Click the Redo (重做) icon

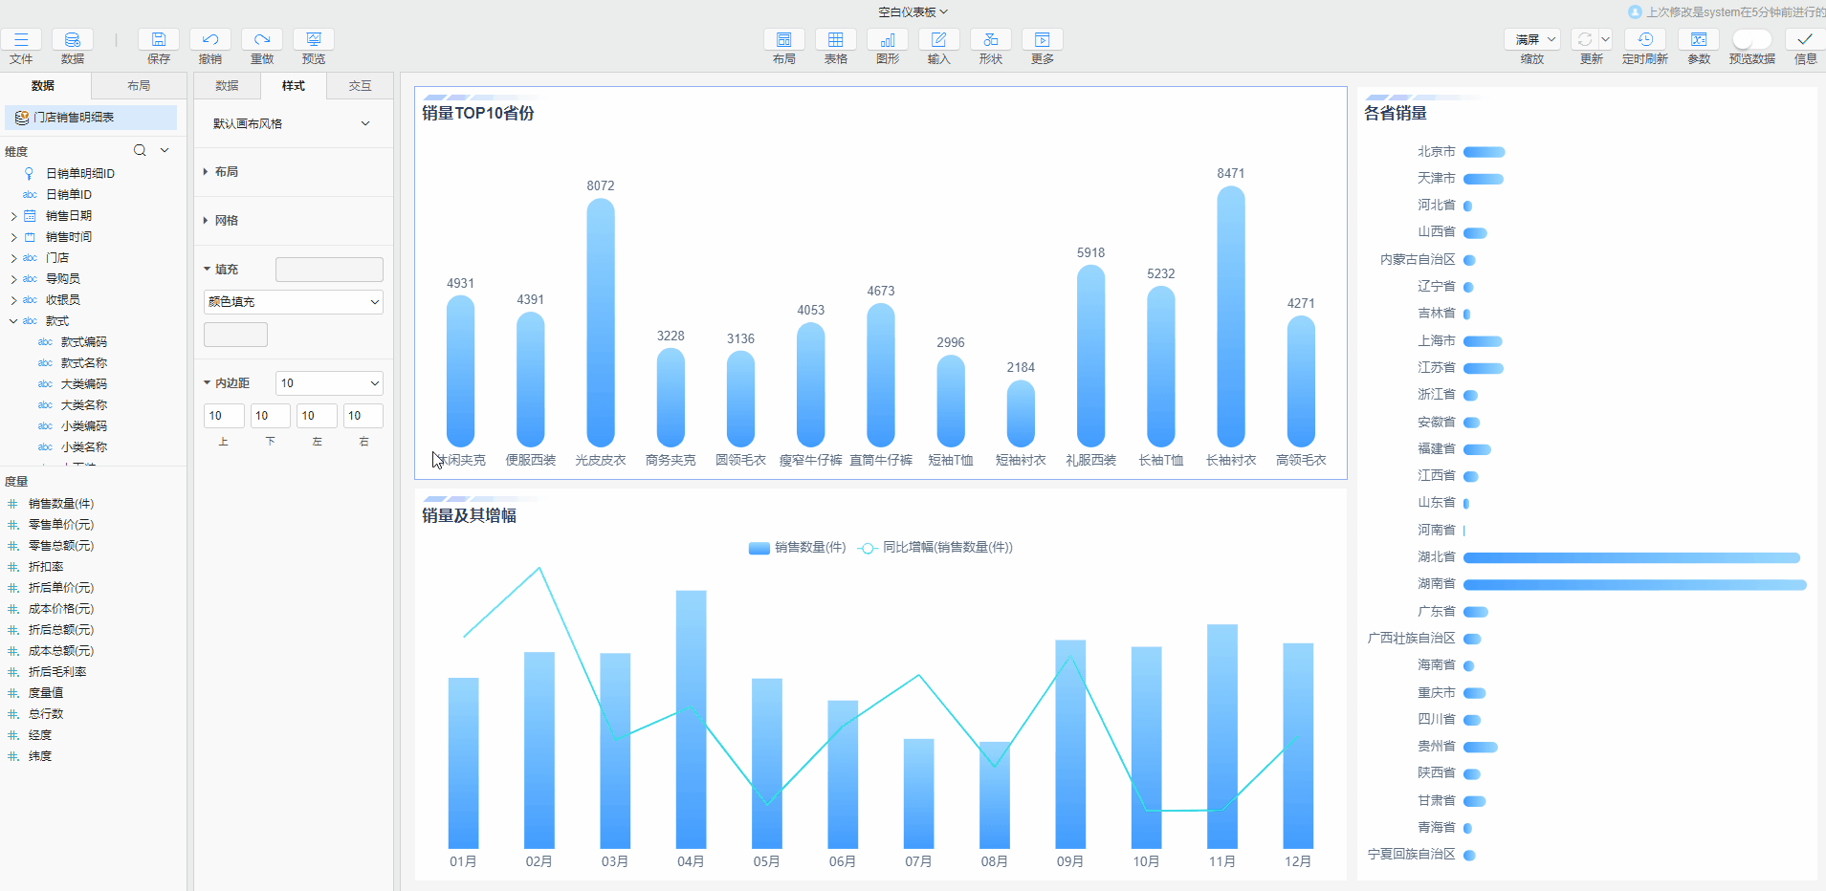pos(262,40)
